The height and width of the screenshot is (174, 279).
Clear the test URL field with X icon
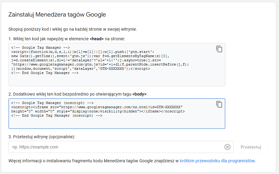click(227, 147)
